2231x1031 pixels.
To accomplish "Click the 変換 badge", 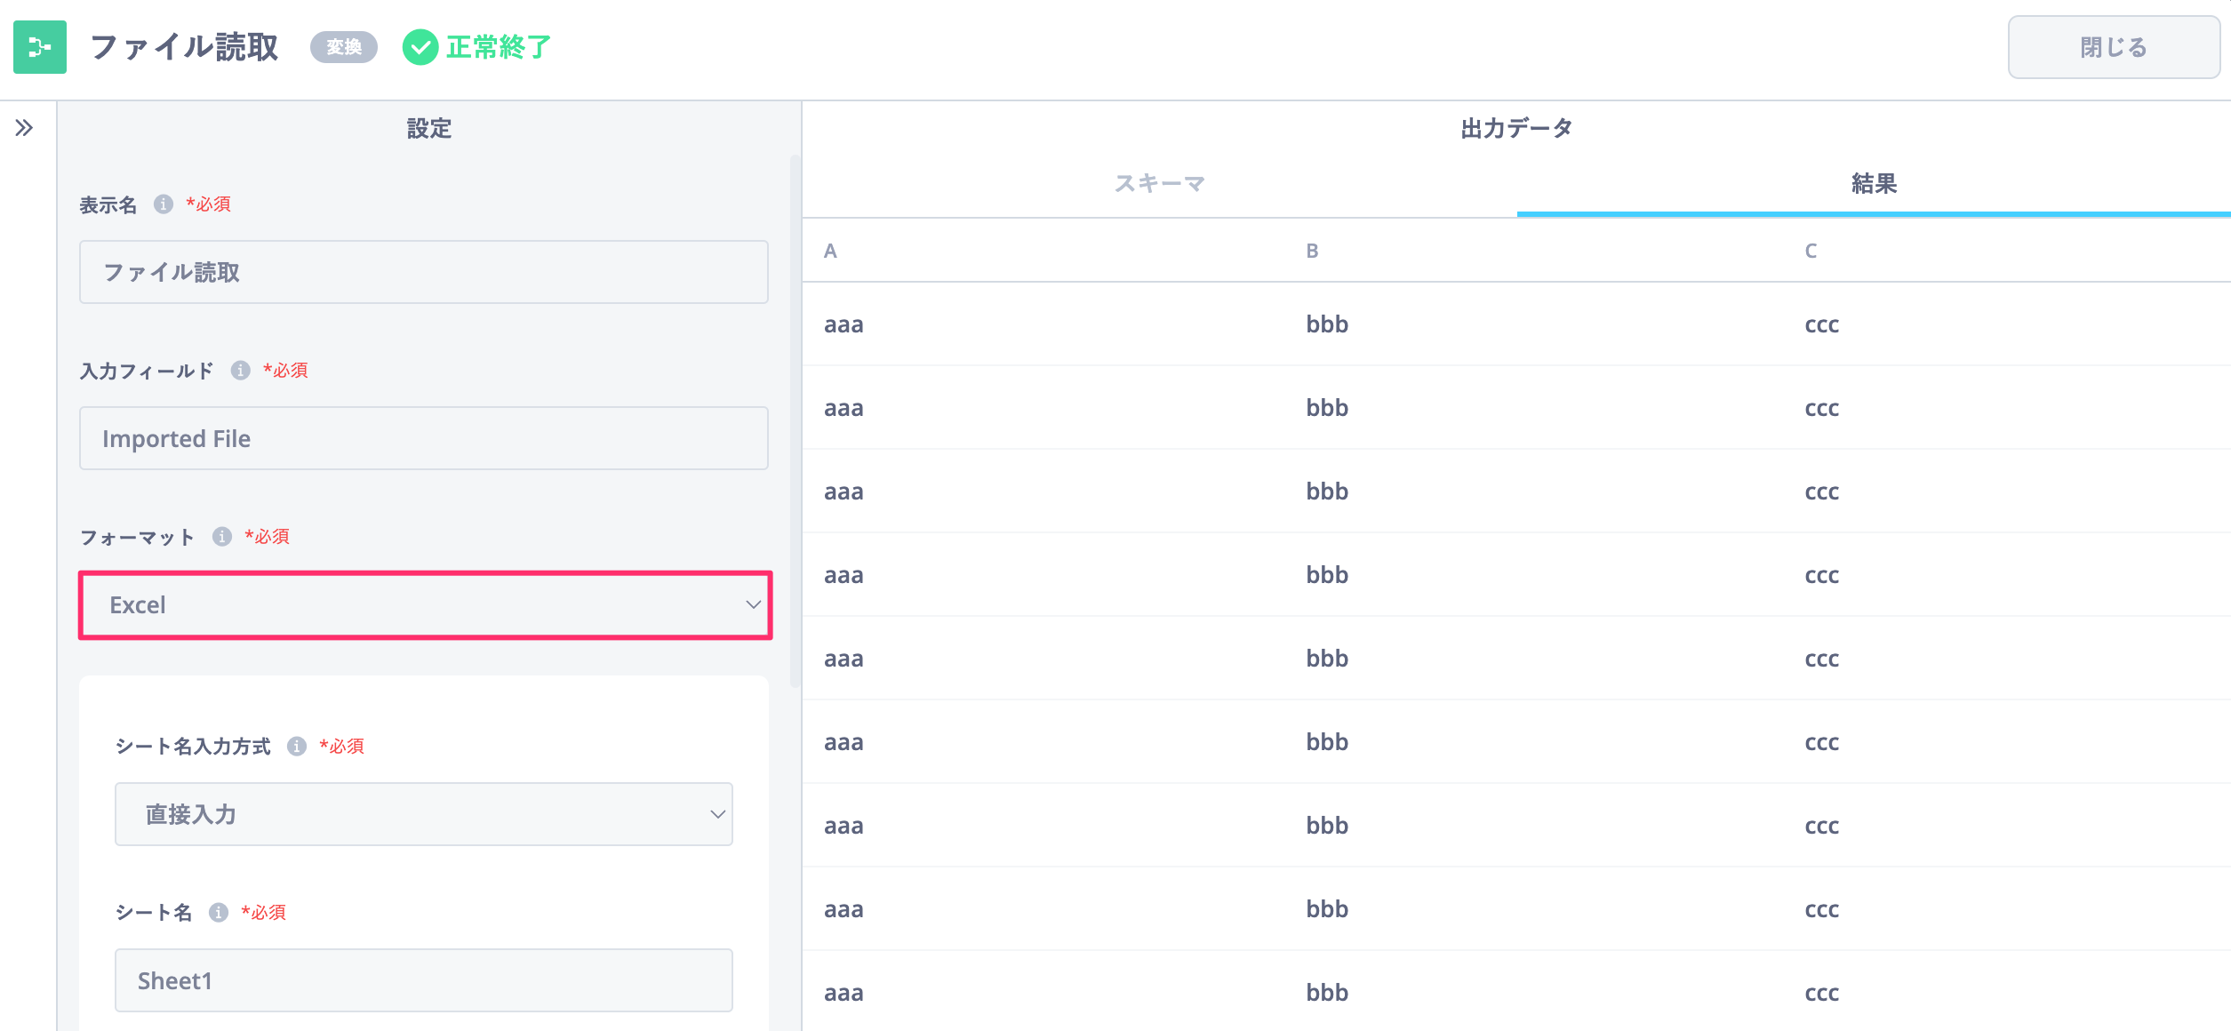I will tap(344, 47).
